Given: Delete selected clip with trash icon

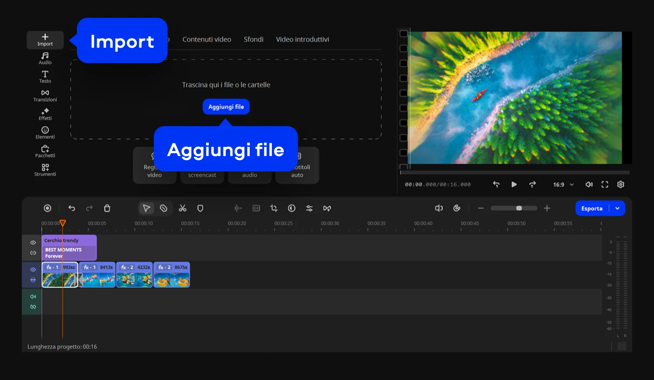Looking at the screenshot, I should pyautogui.click(x=107, y=208).
